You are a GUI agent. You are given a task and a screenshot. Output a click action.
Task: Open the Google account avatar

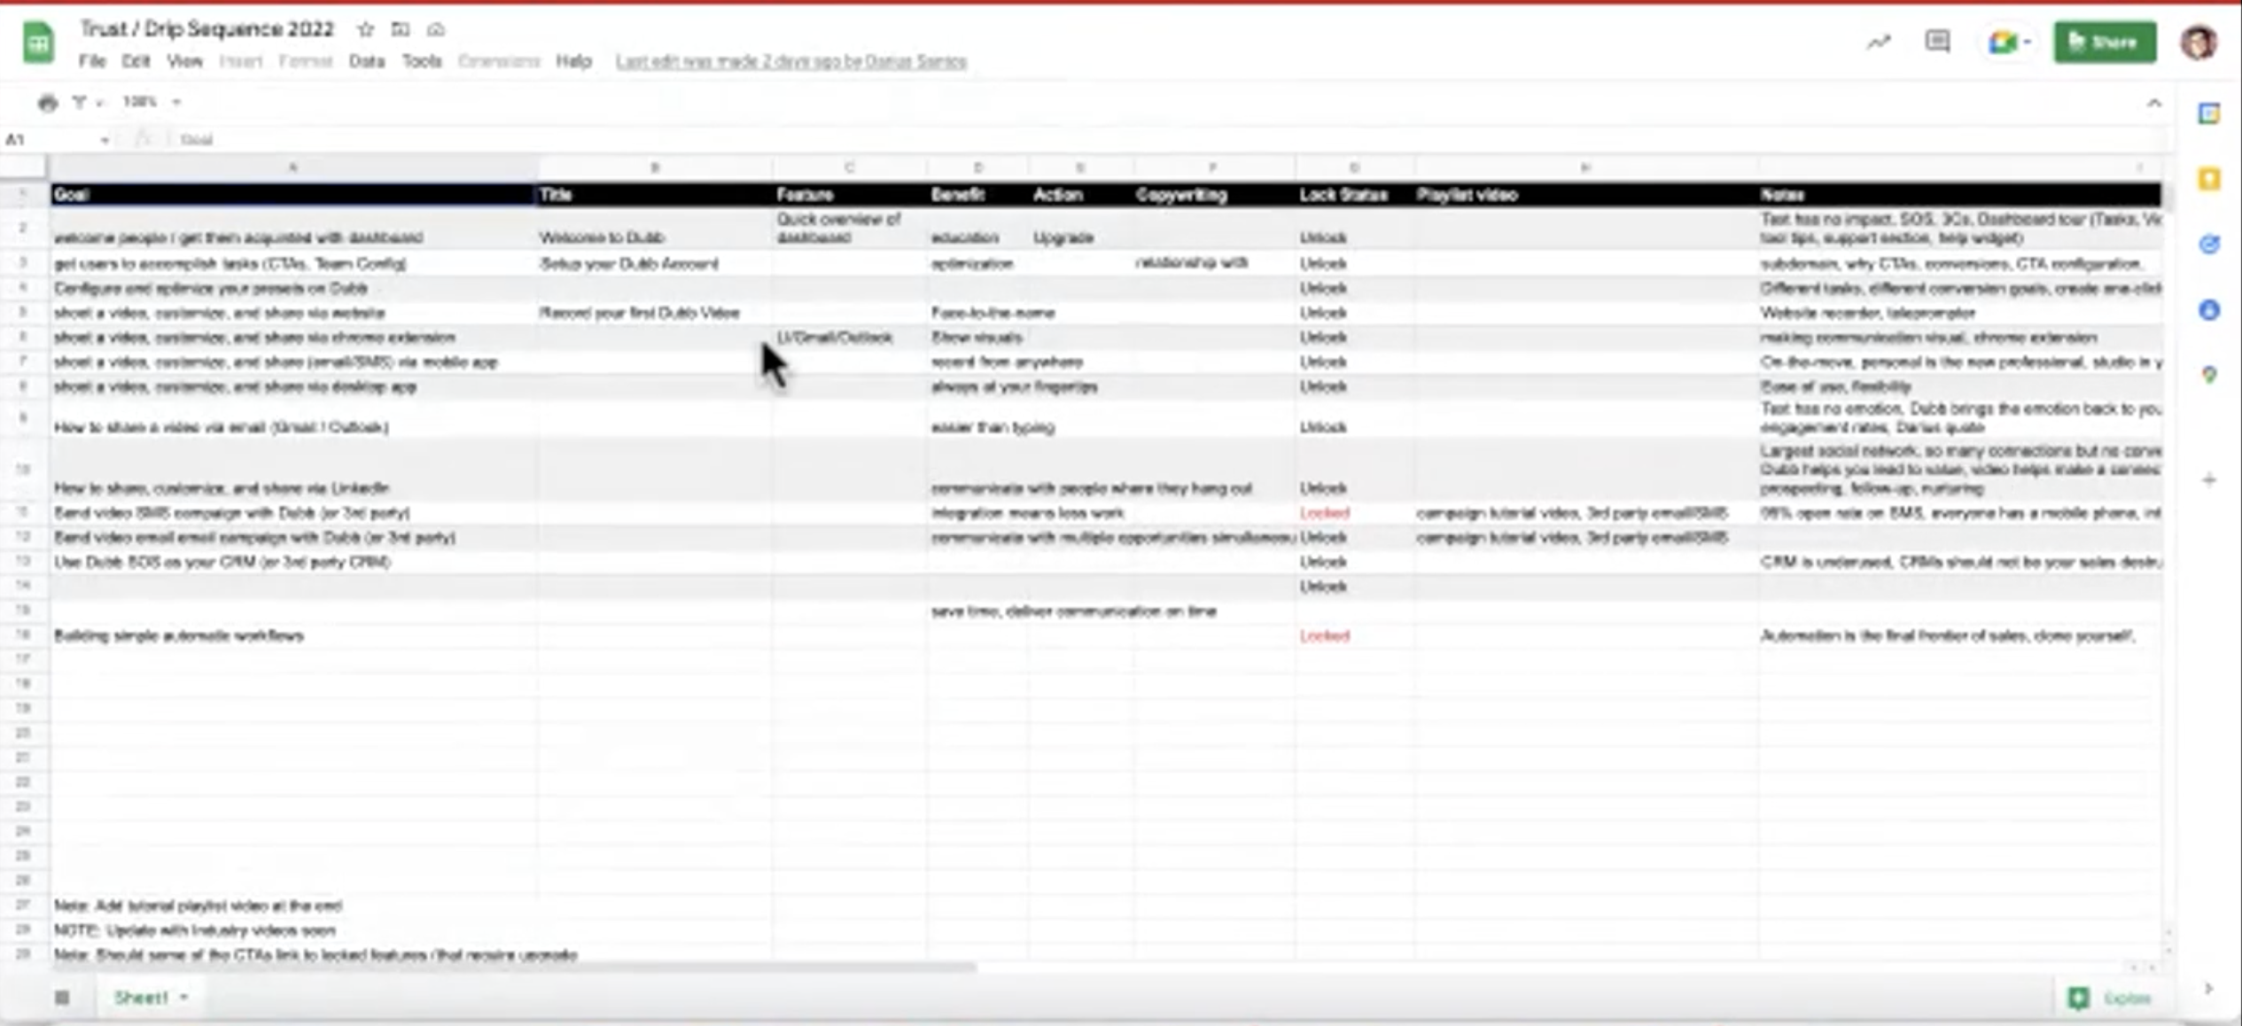coord(2199,43)
